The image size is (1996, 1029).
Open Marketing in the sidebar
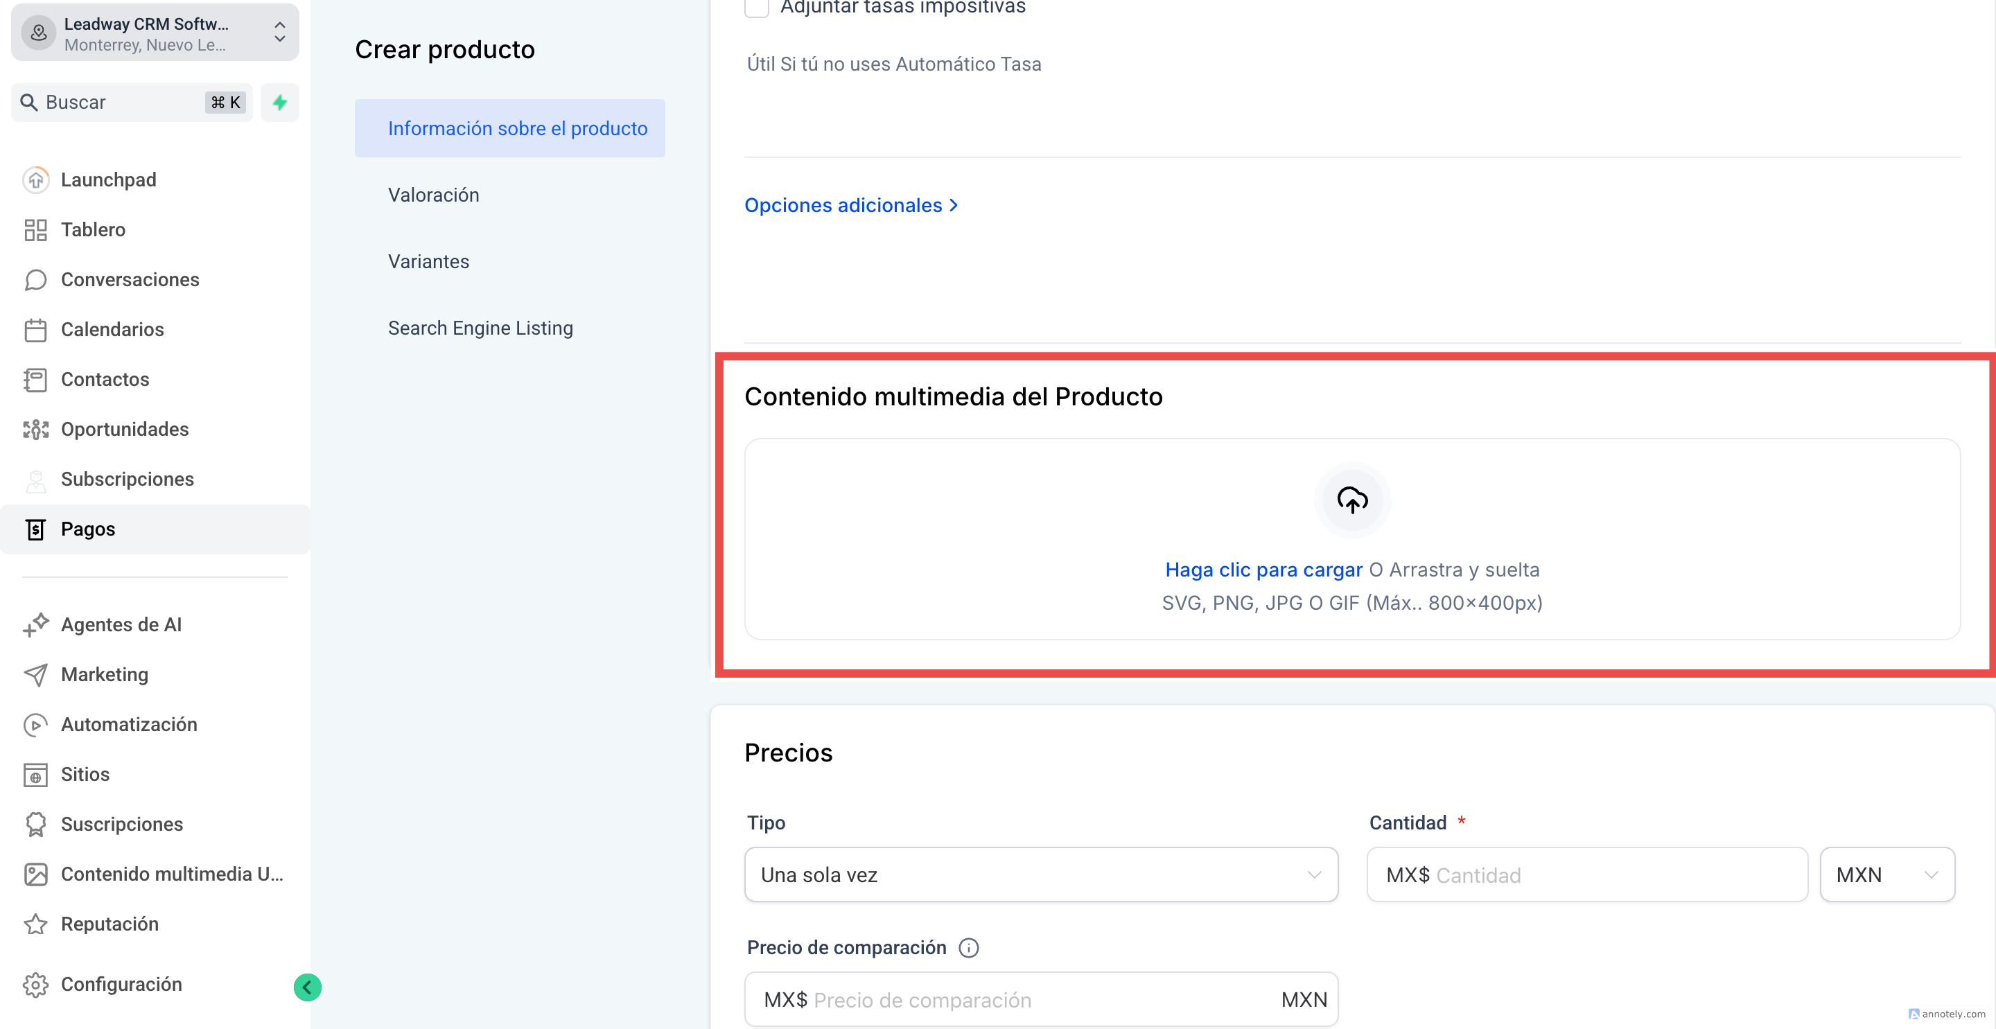(x=105, y=674)
